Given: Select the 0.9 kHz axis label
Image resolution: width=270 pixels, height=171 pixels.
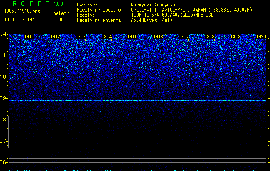Looking at the screenshot, I should (4, 98).
